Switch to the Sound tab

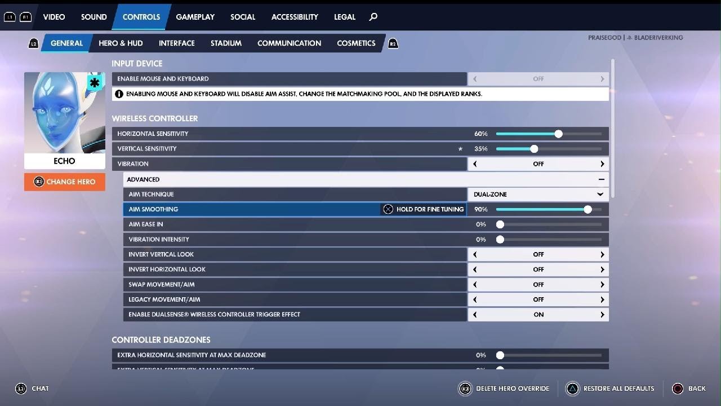pyautogui.click(x=94, y=17)
